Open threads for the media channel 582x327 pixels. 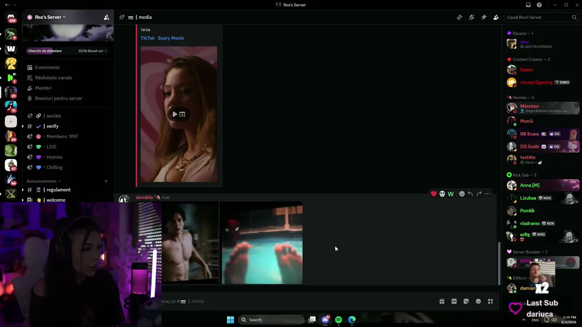[459, 17]
